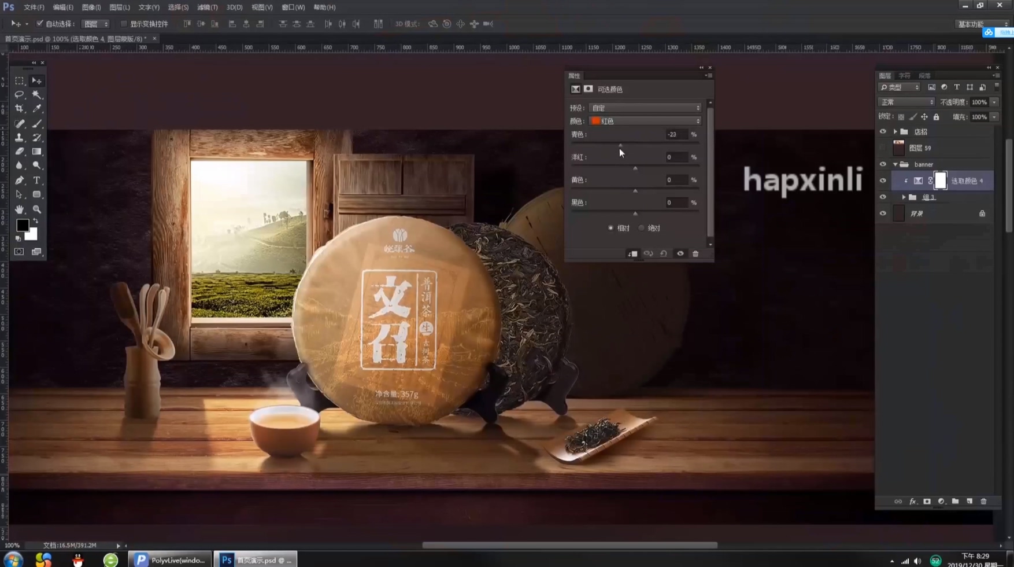Image resolution: width=1014 pixels, height=567 pixels.
Task: Open the 图像(I) menu
Action: tap(91, 8)
